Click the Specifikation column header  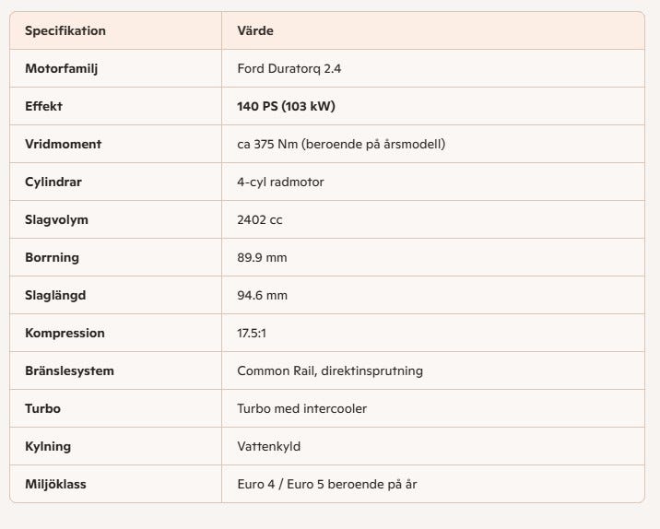65,30
